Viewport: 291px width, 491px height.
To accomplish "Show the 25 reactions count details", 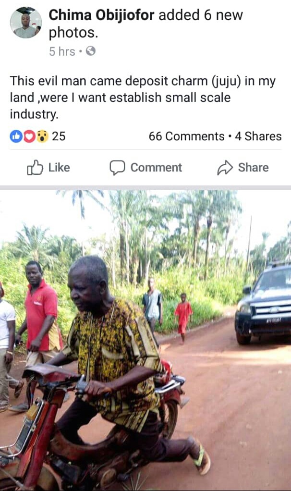I will tap(59, 136).
